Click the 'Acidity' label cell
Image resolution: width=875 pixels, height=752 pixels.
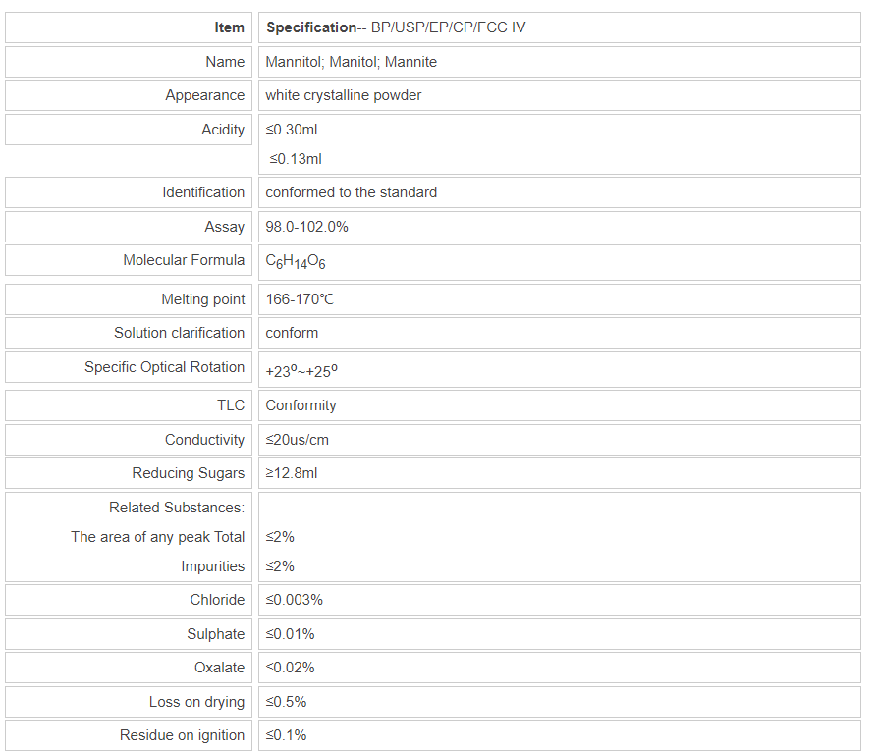pos(223,130)
